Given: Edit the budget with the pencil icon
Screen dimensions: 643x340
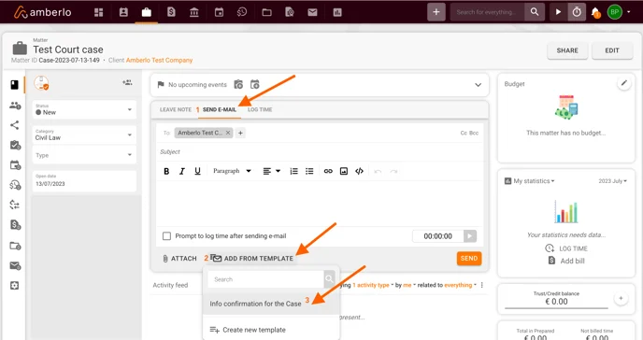Looking at the screenshot, I should (x=623, y=83).
